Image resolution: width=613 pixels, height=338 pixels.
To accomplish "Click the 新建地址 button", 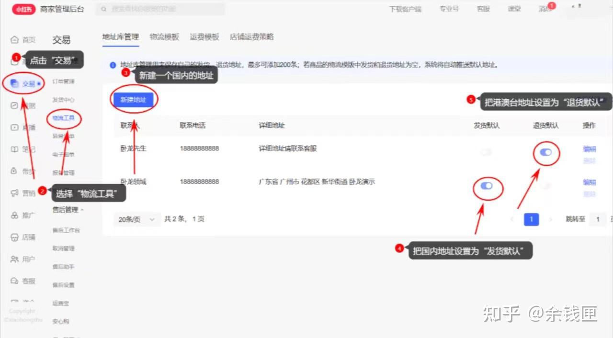I will point(133,100).
